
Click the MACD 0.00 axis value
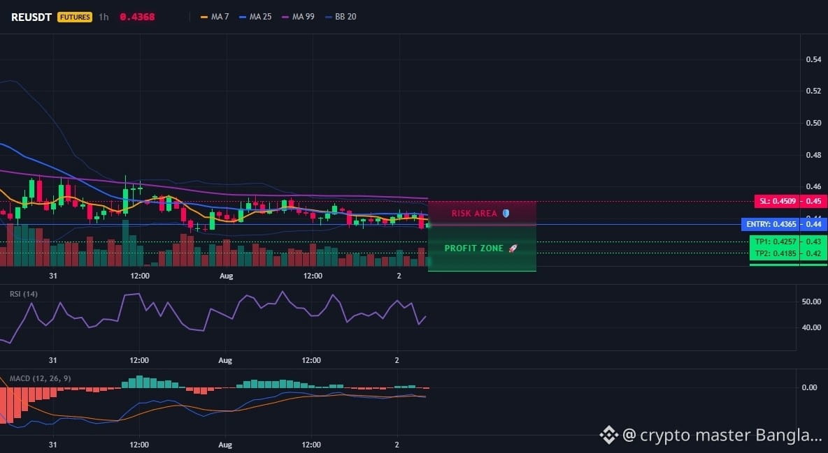(809, 387)
